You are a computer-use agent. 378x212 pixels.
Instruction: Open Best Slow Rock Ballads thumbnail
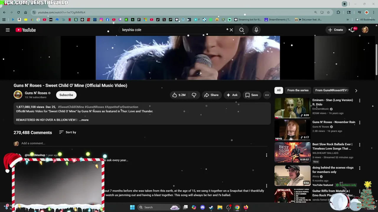(x=292, y=152)
